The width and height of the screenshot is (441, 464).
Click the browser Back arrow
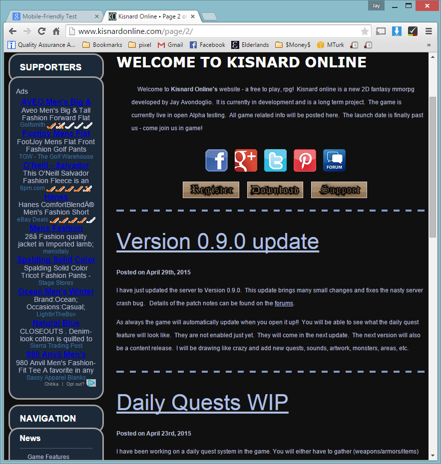click(x=12, y=31)
